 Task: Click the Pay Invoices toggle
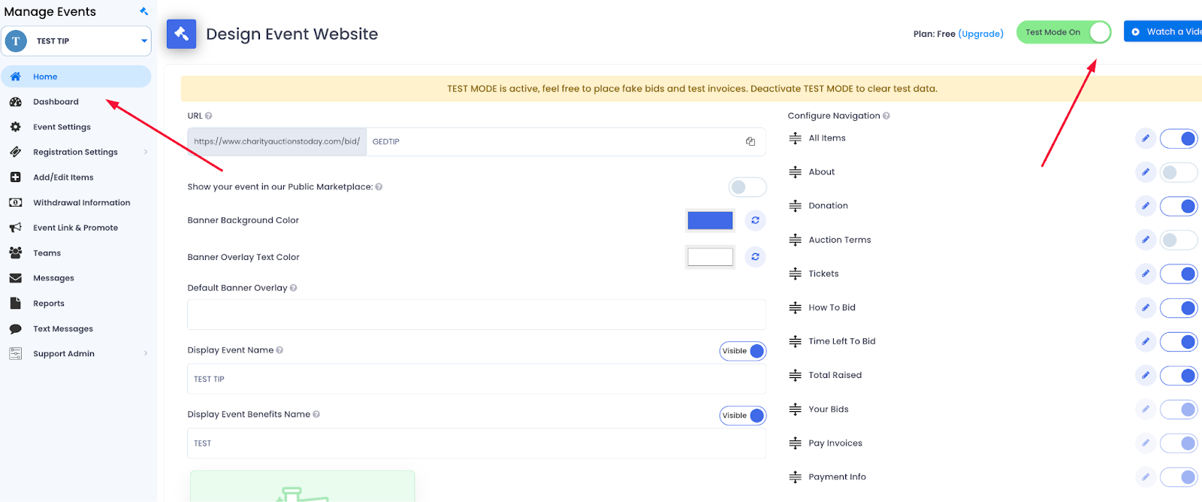click(1179, 443)
